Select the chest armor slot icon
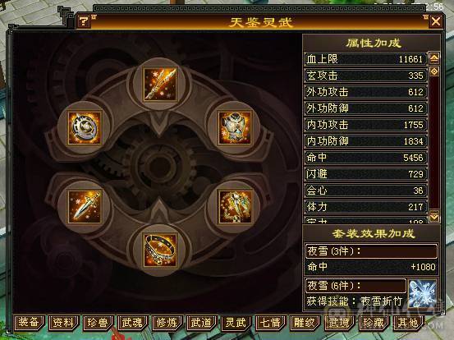This screenshot has width=454, height=340. click(235, 128)
